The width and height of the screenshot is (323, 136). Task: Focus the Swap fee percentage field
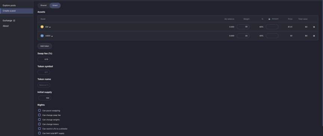(x=44, y=59)
